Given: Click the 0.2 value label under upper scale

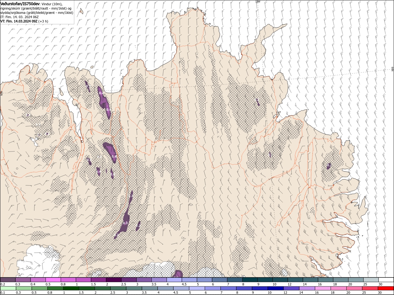Looking at the screenshot, I should point(2,284).
